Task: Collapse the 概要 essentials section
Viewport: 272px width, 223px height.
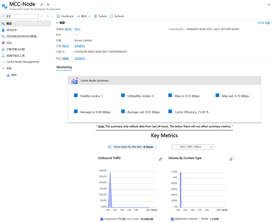Action: coord(60,23)
